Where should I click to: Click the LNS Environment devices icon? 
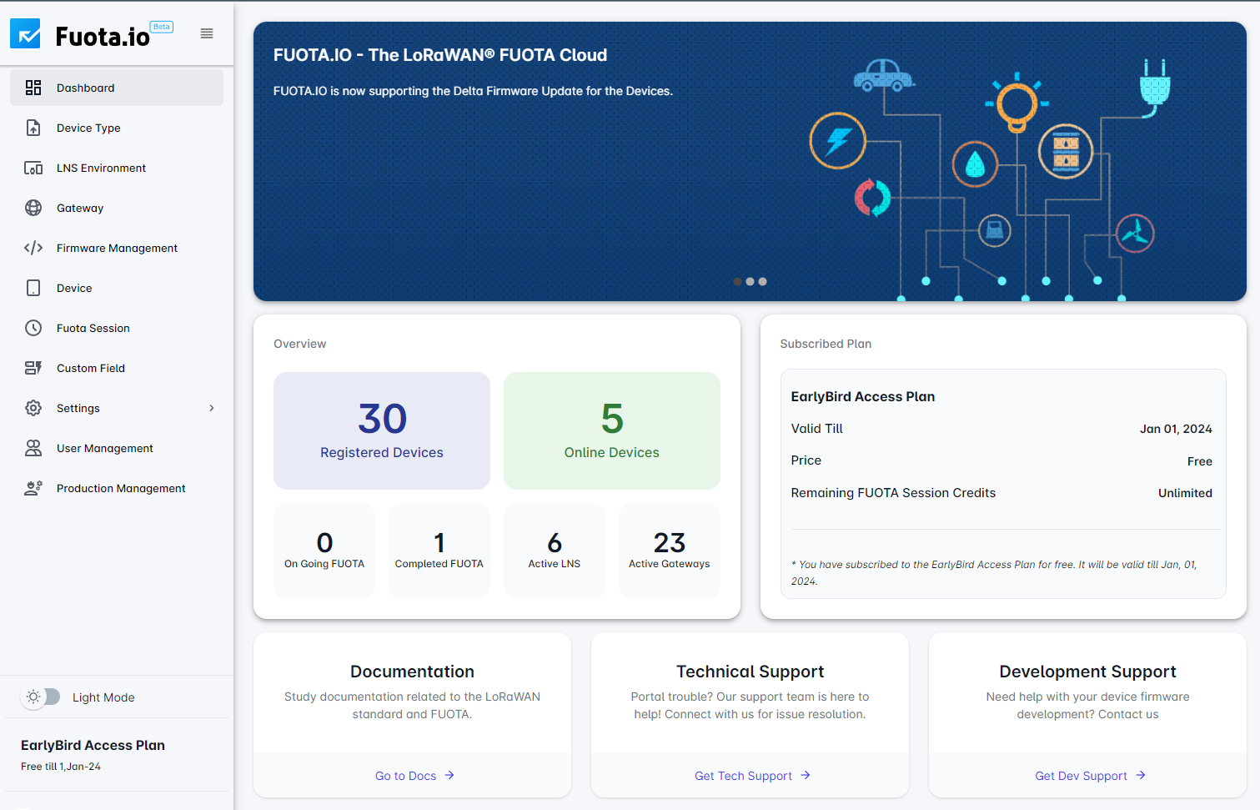click(33, 168)
